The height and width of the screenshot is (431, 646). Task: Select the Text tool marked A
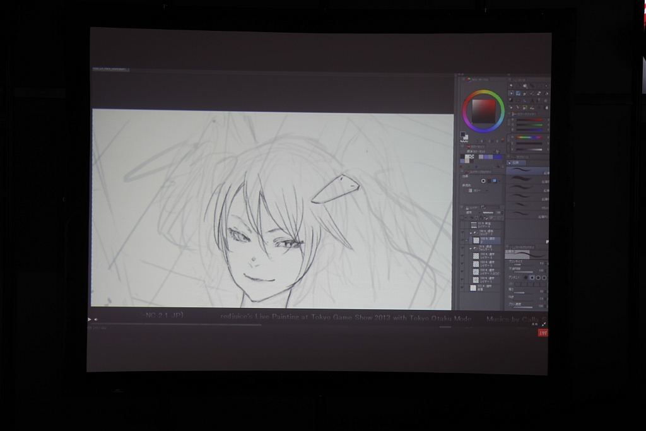tap(532, 100)
